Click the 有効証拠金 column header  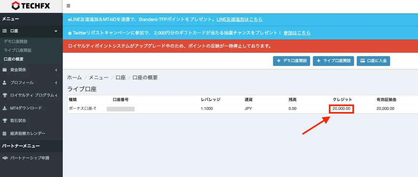pyautogui.click(x=387, y=100)
